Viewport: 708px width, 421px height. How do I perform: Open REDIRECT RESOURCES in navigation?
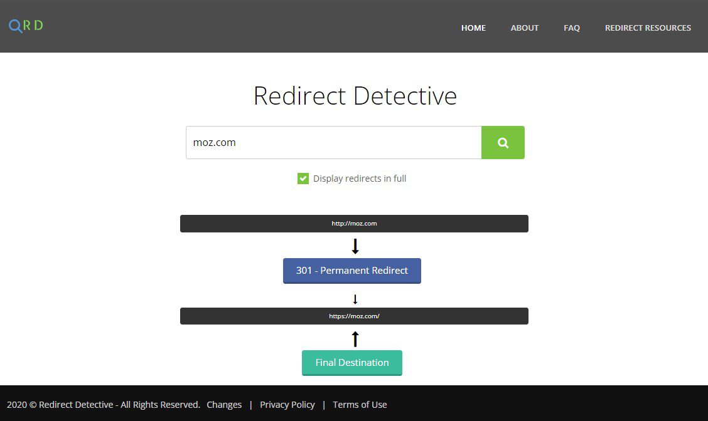[648, 28]
